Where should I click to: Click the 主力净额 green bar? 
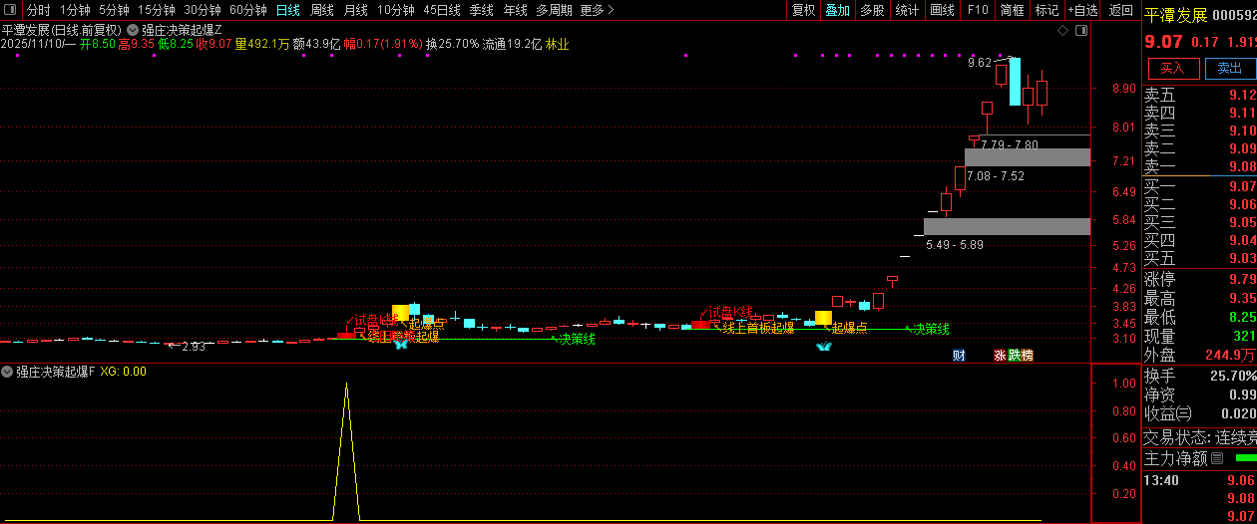pos(1246,458)
